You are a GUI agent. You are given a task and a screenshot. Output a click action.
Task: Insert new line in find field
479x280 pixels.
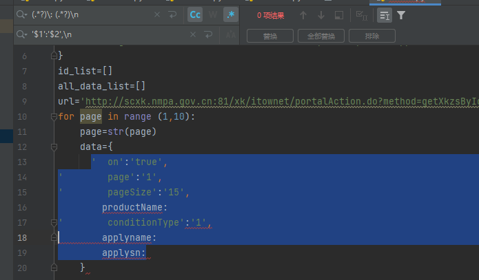[x=172, y=14]
